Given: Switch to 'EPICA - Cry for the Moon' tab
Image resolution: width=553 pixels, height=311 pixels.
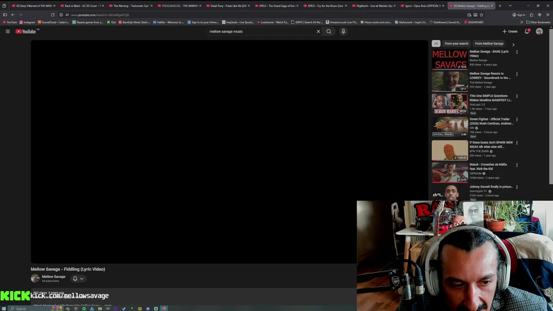Looking at the screenshot, I should point(325,6).
